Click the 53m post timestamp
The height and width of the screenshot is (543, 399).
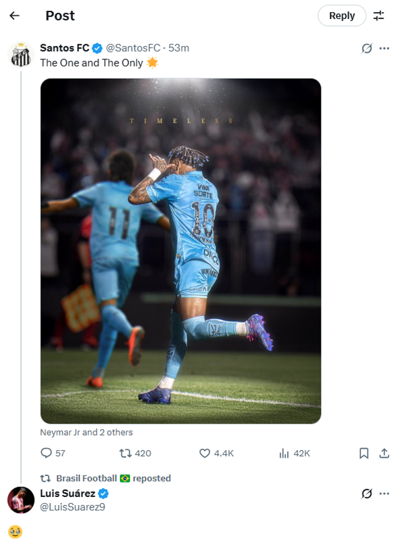coord(178,48)
